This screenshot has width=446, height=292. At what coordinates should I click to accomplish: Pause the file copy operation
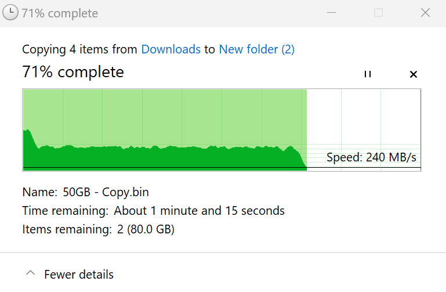[367, 74]
